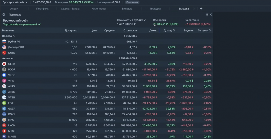
Task: Click POGR income value −17 167,00 ₽
Action: (x=149, y=70)
